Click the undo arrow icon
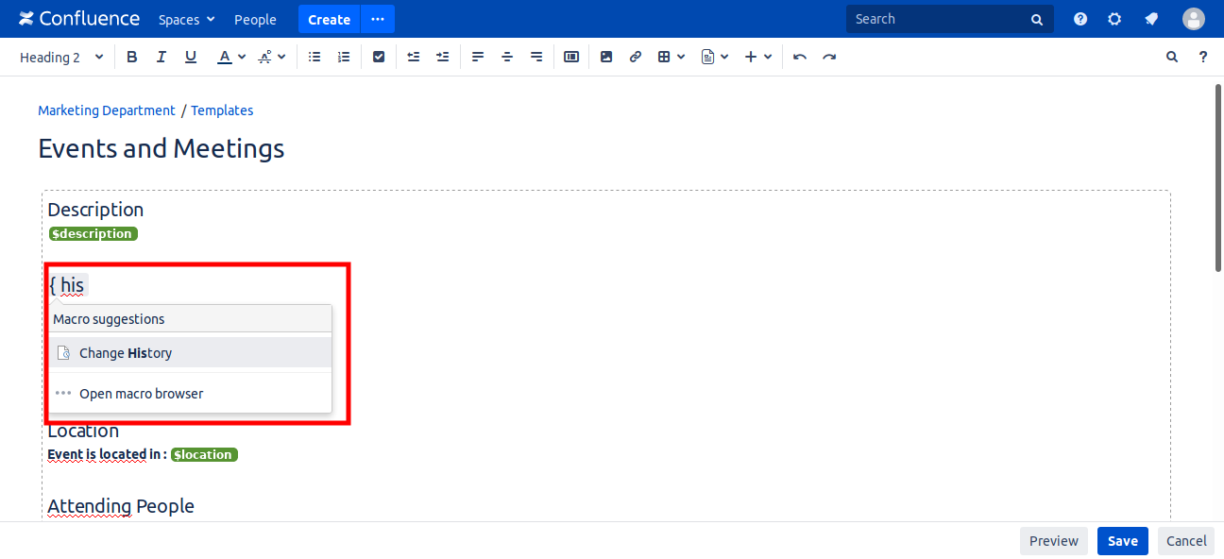The width and height of the screenshot is (1224, 559). (x=800, y=57)
